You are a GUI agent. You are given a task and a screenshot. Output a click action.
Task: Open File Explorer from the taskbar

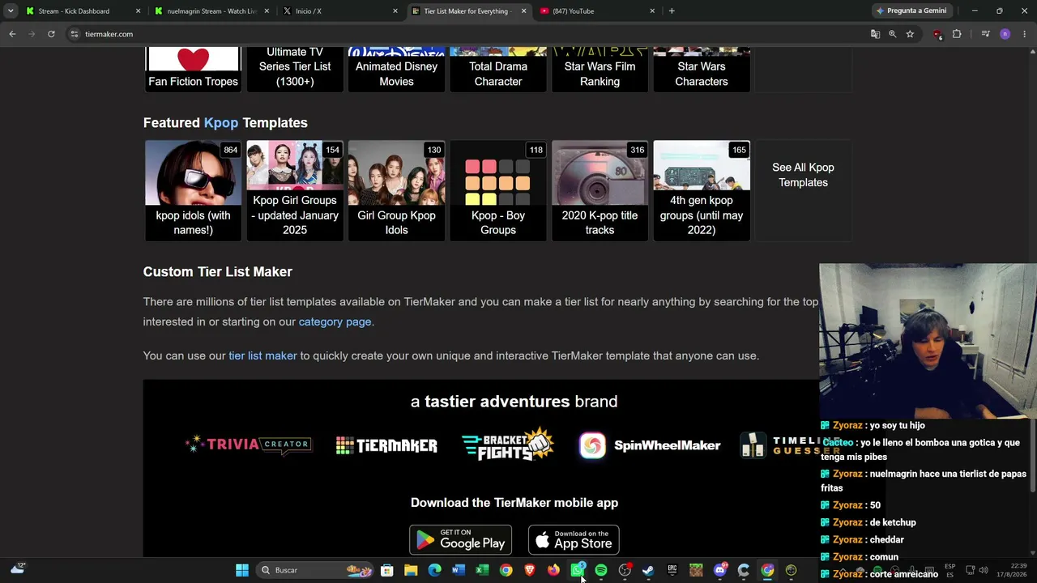tap(411, 570)
